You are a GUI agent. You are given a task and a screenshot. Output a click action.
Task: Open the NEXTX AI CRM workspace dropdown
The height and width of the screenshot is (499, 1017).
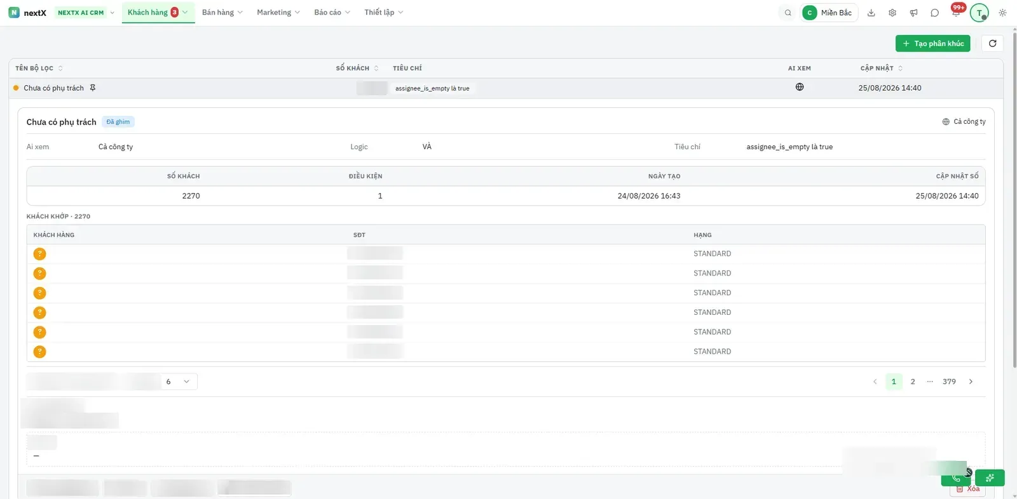[x=85, y=13]
